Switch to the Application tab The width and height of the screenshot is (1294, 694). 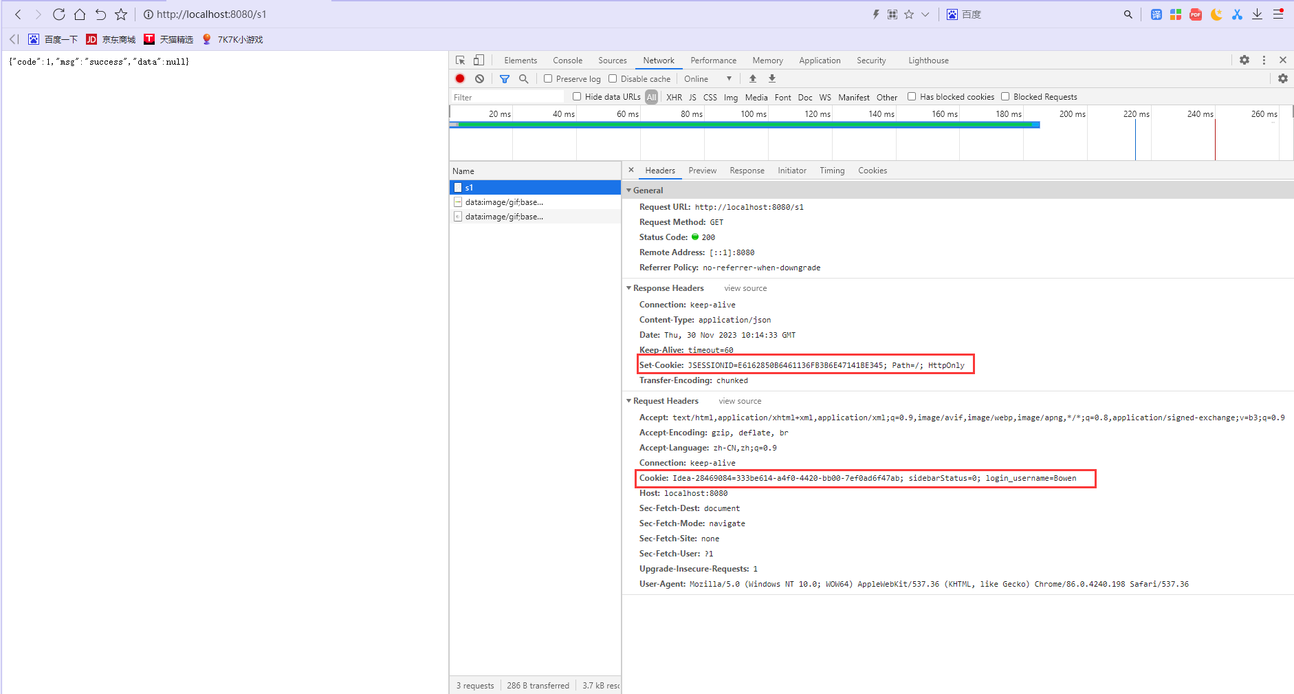click(820, 61)
